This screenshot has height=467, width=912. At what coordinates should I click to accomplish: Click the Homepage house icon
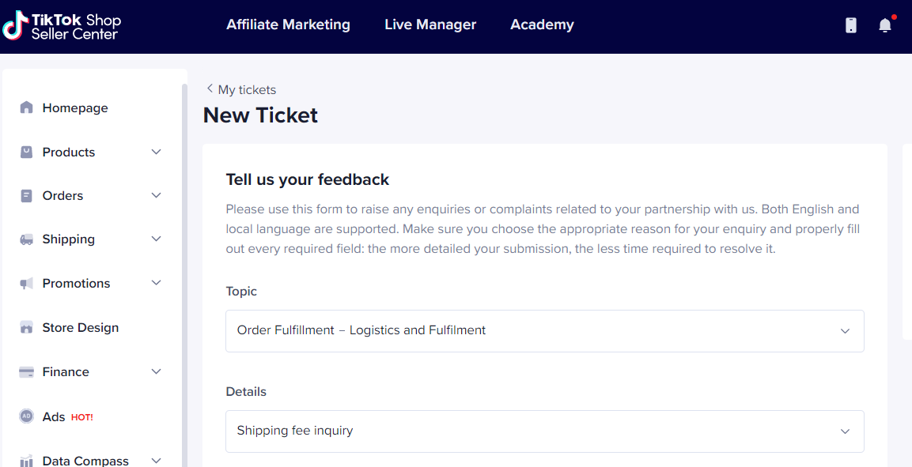click(27, 107)
